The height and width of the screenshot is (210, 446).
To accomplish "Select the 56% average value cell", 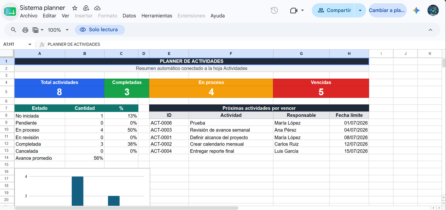I will [84, 158].
